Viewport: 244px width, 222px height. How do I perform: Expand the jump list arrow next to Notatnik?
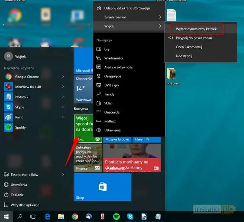click(x=63, y=97)
